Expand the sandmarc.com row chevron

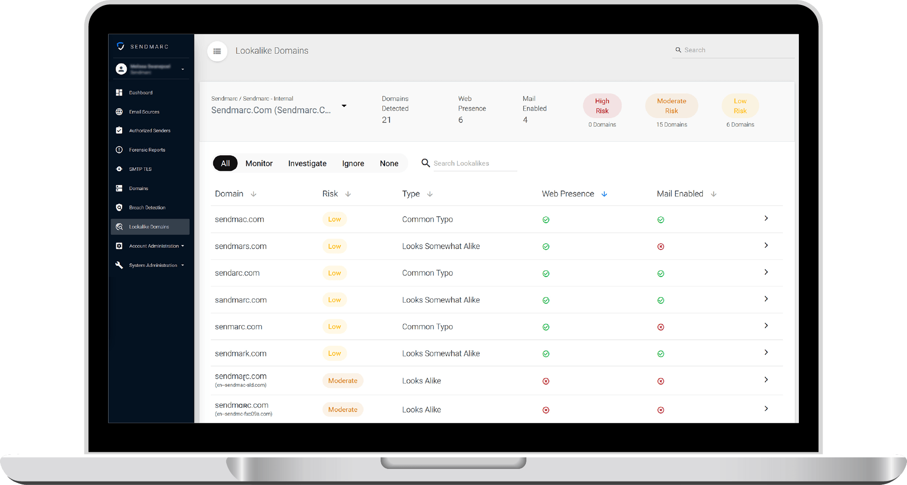pos(766,299)
